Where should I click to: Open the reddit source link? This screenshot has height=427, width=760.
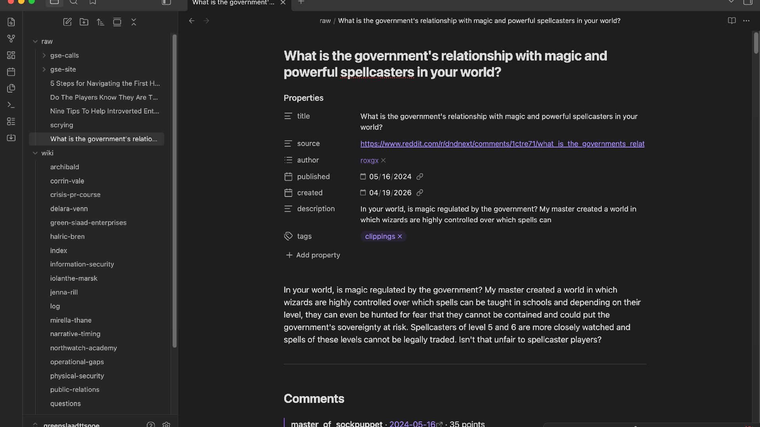pos(502,144)
